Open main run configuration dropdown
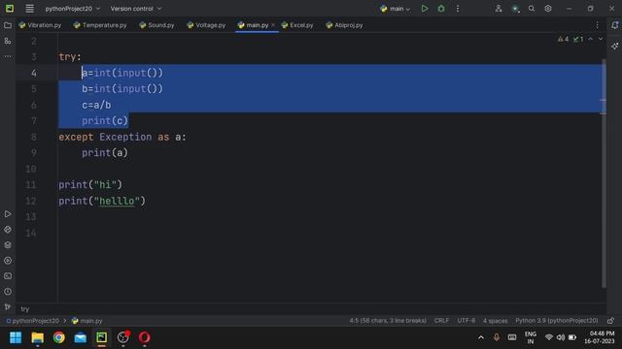 tap(396, 9)
